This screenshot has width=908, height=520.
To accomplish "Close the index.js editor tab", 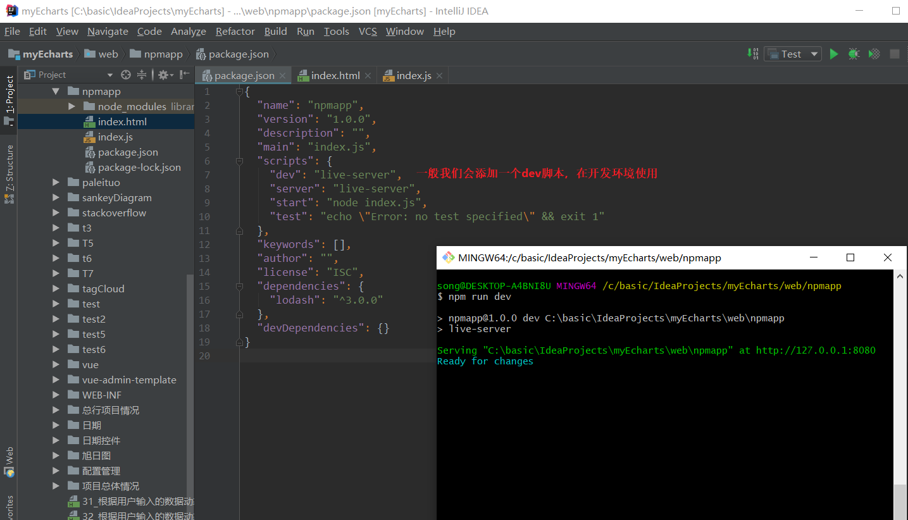I will (x=439, y=76).
